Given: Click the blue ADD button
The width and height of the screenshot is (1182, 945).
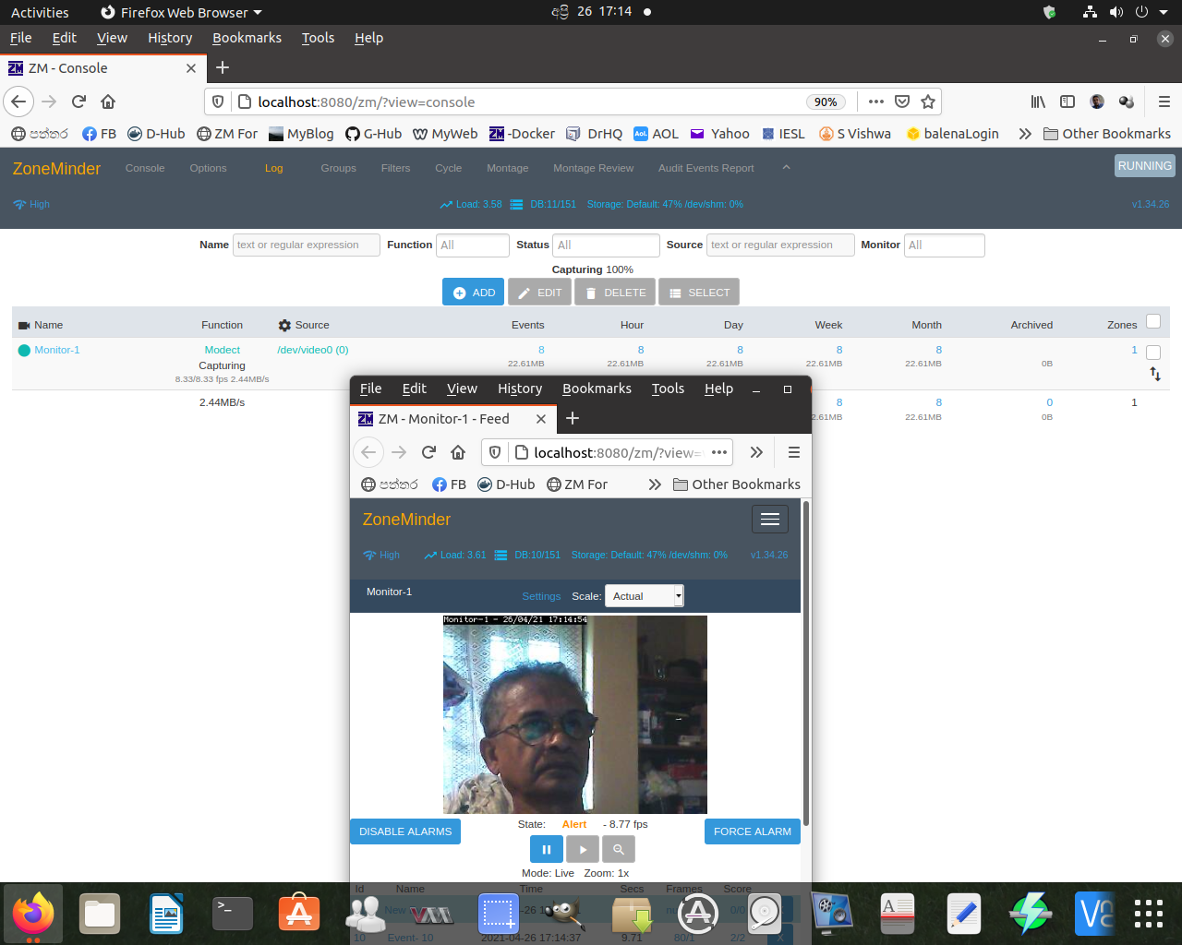Looking at the screenshot, I should (x=473, y=293).
